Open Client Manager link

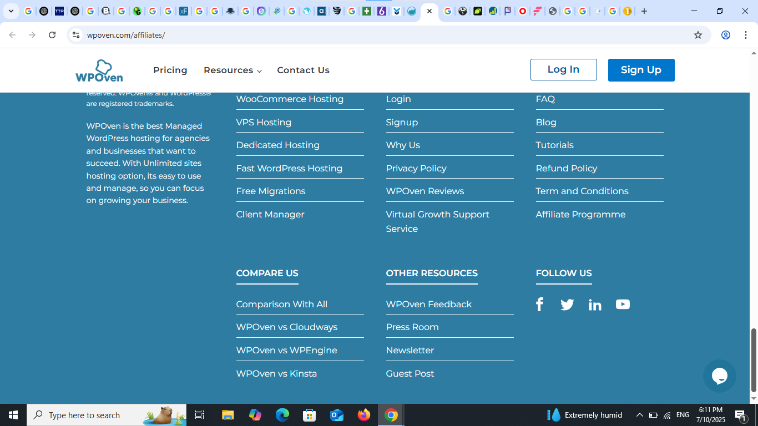[270, 214]
